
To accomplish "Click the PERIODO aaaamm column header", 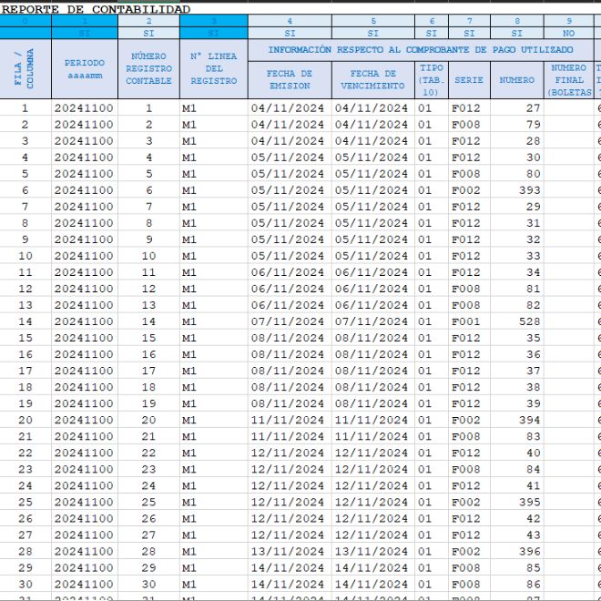I will (x=85, y=69).
